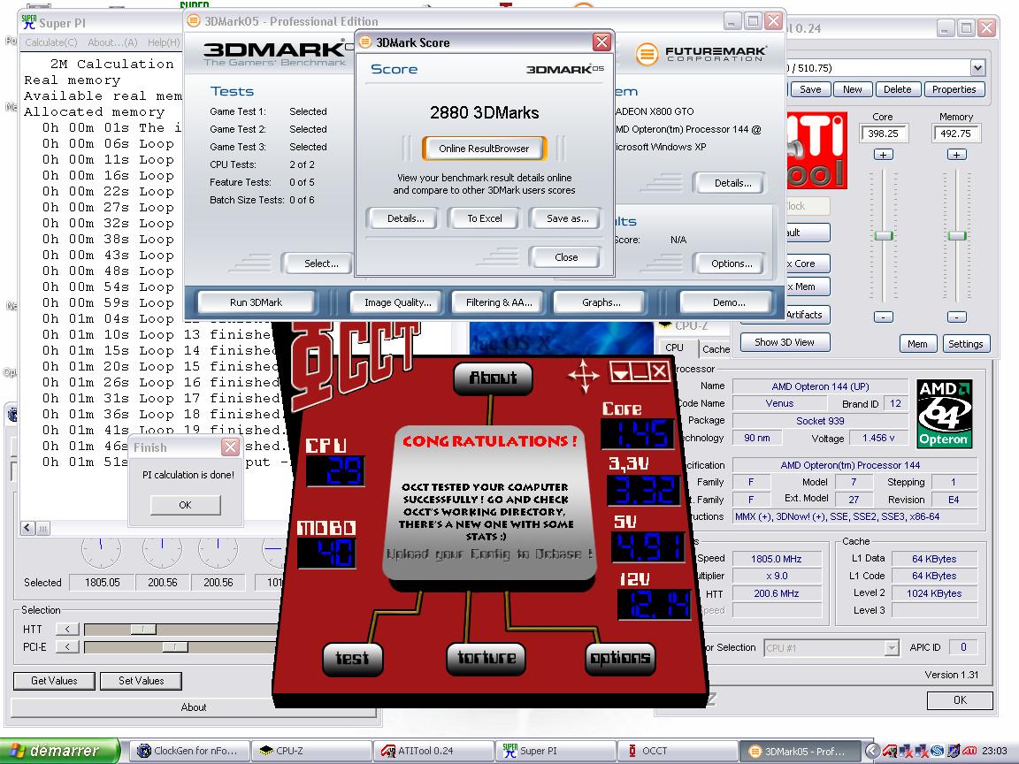Open the Windows démarrer start button
Screen dimensions: 1019x764
60,751
